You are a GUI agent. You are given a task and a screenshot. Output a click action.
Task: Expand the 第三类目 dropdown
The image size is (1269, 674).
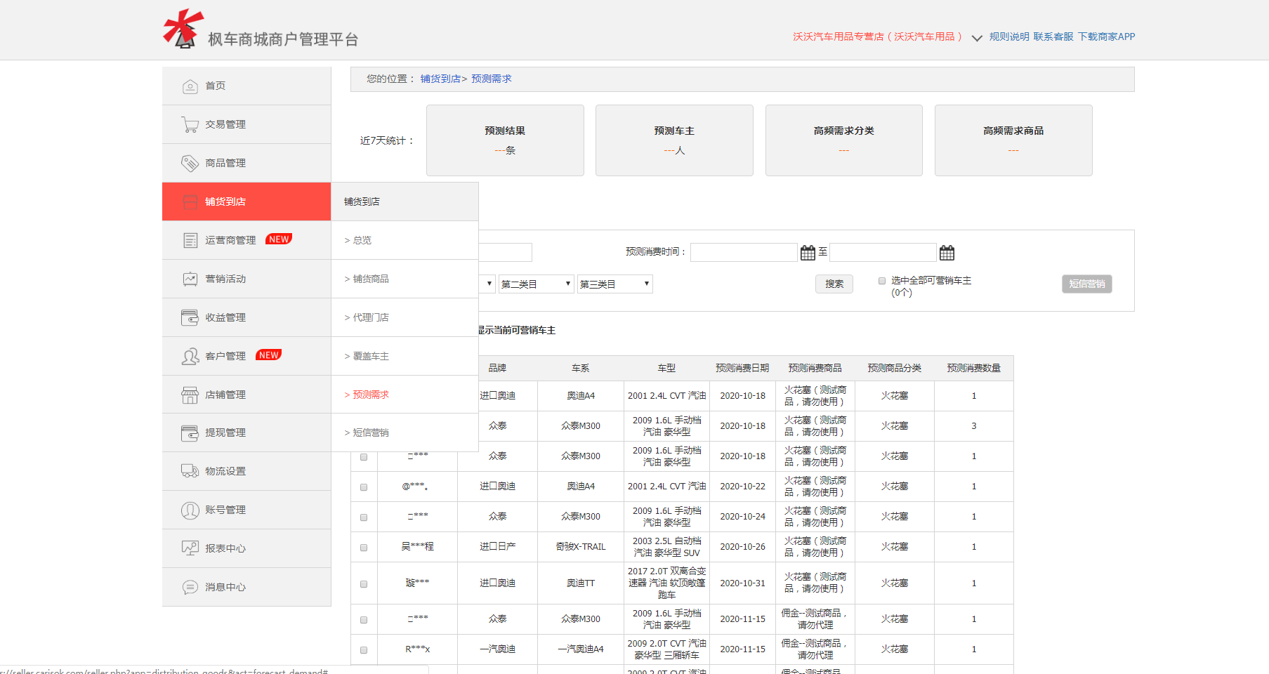click(x=614, y=284)
